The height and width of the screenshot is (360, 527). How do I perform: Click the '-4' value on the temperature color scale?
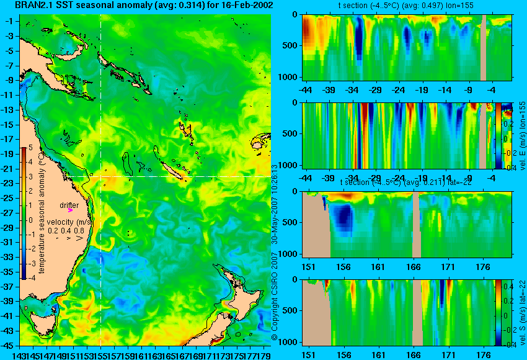30,278
